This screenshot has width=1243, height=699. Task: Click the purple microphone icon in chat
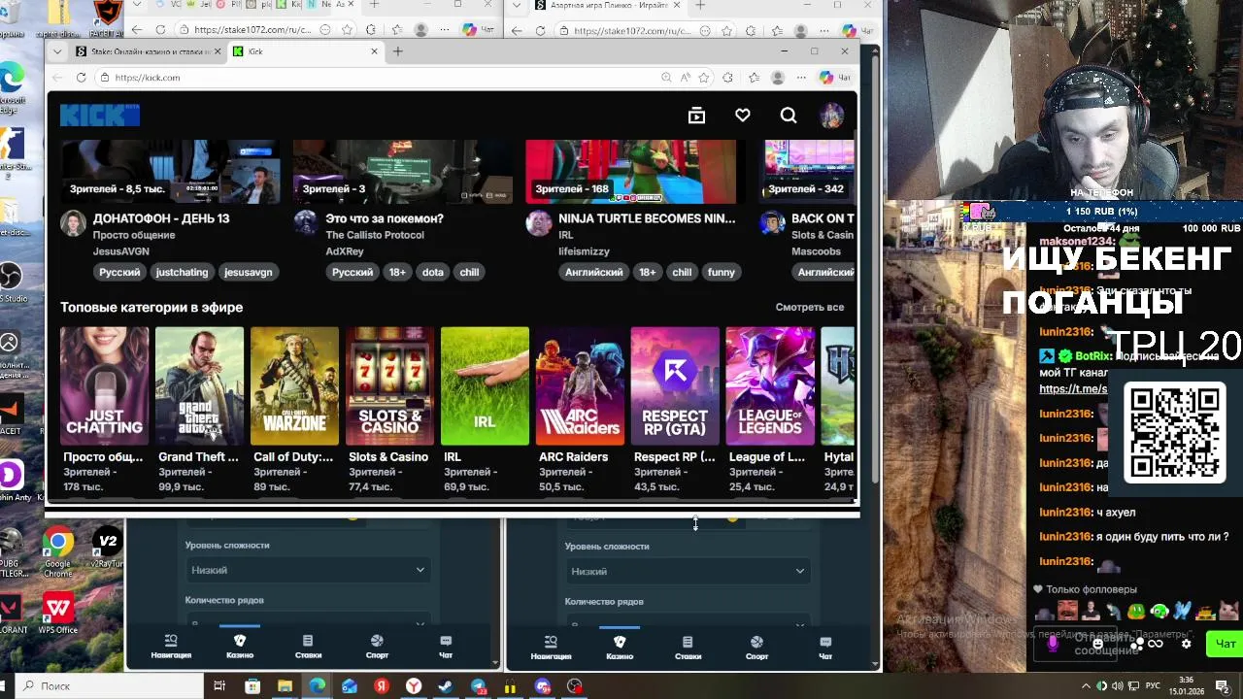(1054, 643)
